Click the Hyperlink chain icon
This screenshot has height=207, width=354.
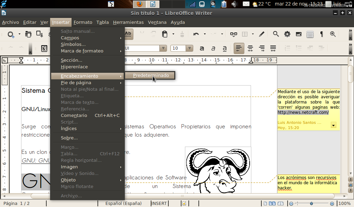233,34
